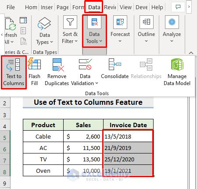The image size is (197, 189).
Task: Expand the Forecast group dropdown
Action: pyautogui.click(x=120, y=29)
